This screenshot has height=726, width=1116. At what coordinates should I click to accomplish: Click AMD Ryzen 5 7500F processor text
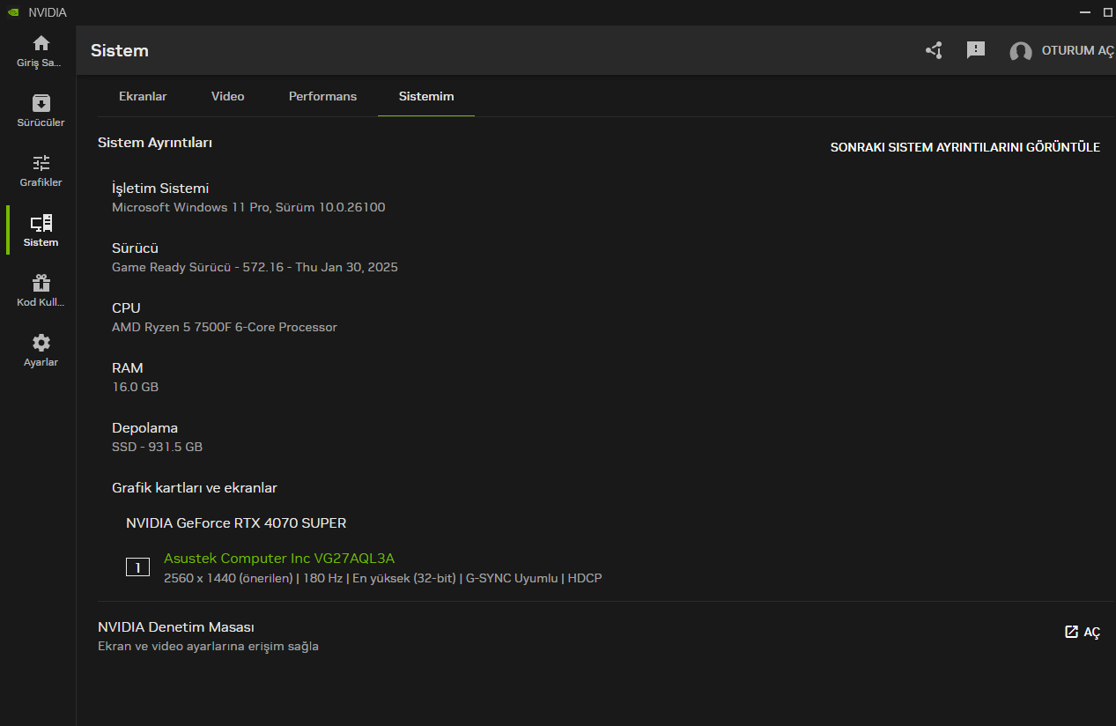[x=225, y=327]
